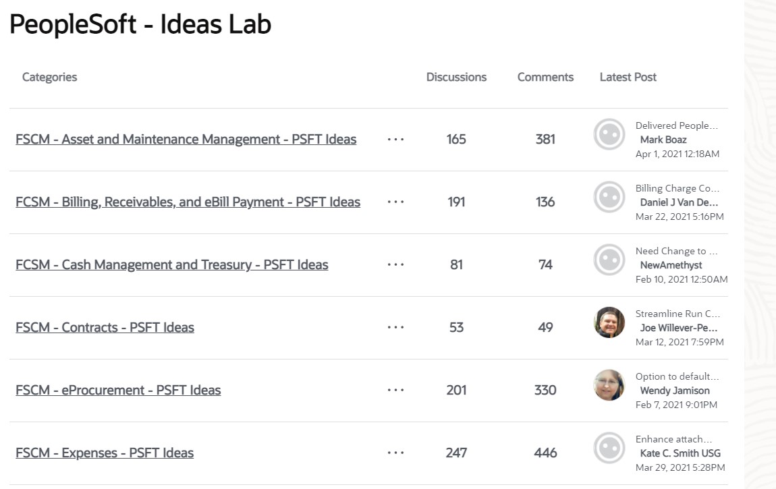Click Daniel J Van De's avatar icon
The width and height of the screenshot is (776, 489).
pos(609,197)
